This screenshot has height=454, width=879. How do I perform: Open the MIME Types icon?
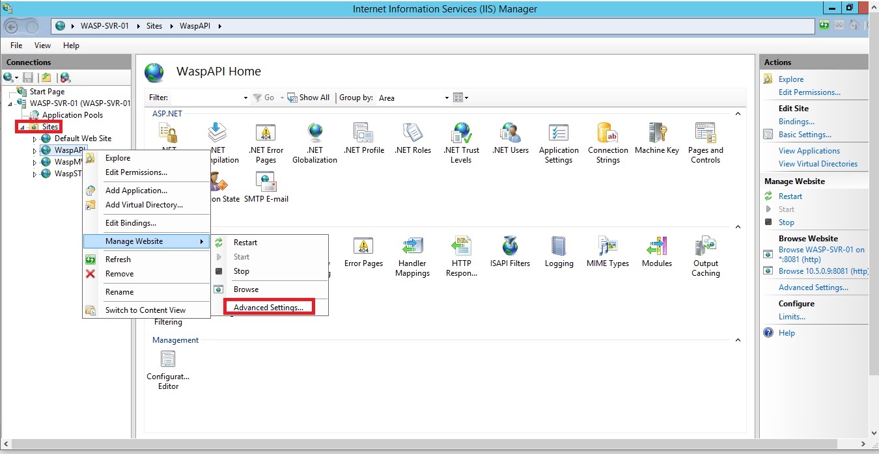pyautogui.click(x=607, y=248)
